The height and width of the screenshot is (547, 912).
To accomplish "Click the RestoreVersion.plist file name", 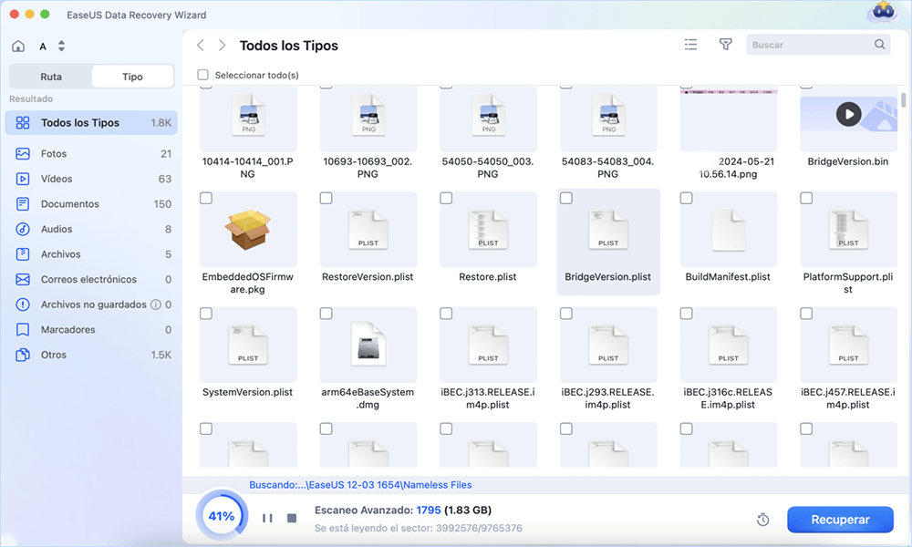I will point(368,277).
